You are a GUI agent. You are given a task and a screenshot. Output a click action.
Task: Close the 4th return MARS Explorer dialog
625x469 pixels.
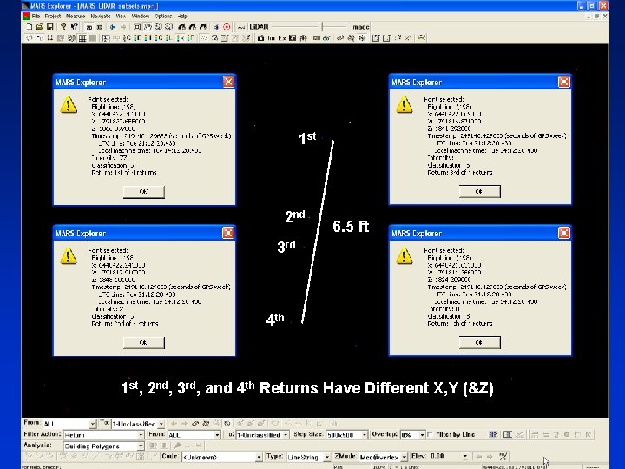tap(564, 233)
